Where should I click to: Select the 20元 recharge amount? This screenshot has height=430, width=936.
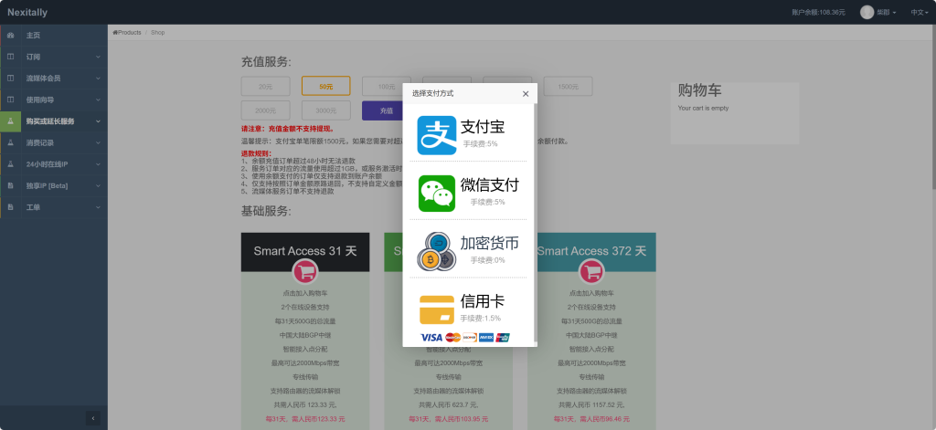266,87
